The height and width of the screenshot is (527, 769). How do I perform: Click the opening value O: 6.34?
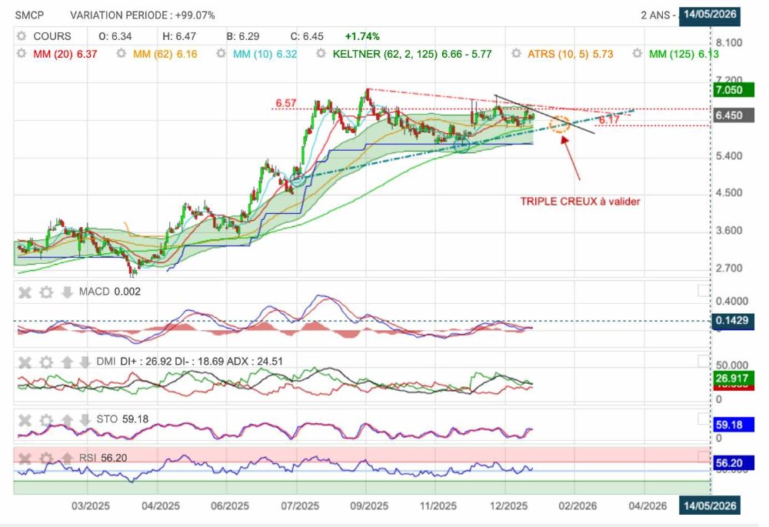(115, 36)
